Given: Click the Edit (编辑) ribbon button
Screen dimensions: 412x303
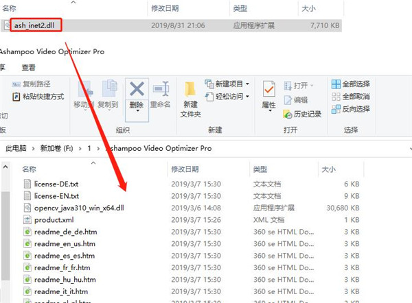Looking at the screenshot, I should 296,100.
